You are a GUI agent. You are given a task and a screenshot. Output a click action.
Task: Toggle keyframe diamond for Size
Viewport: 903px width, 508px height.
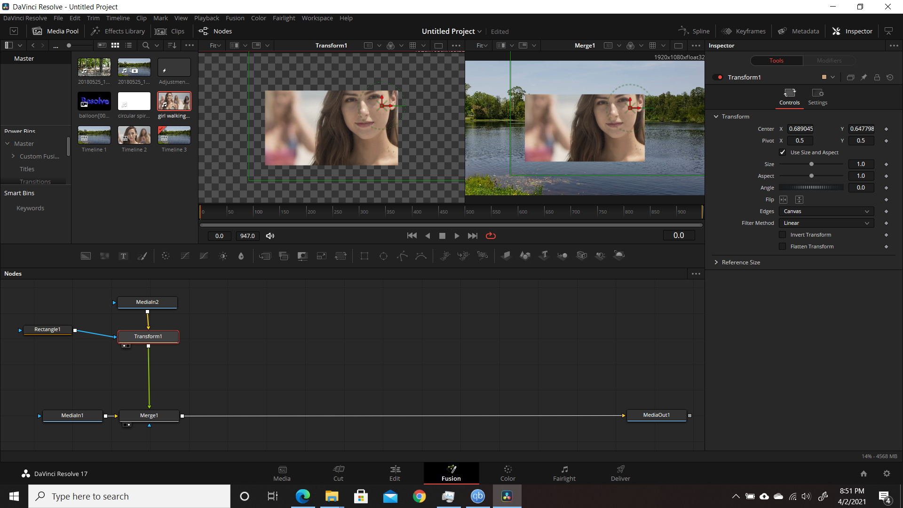pyautogui.click(x=886, y=164)
